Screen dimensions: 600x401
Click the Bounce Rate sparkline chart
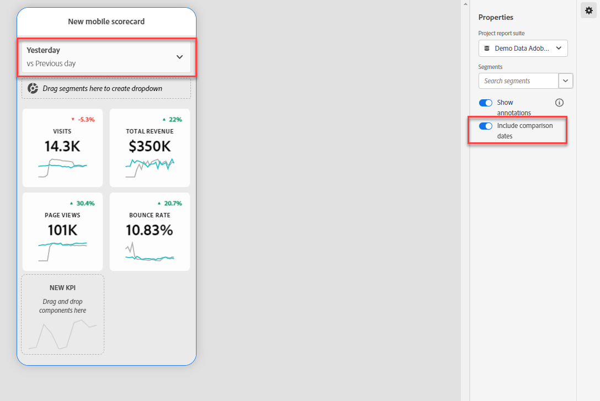coord(150,252)
